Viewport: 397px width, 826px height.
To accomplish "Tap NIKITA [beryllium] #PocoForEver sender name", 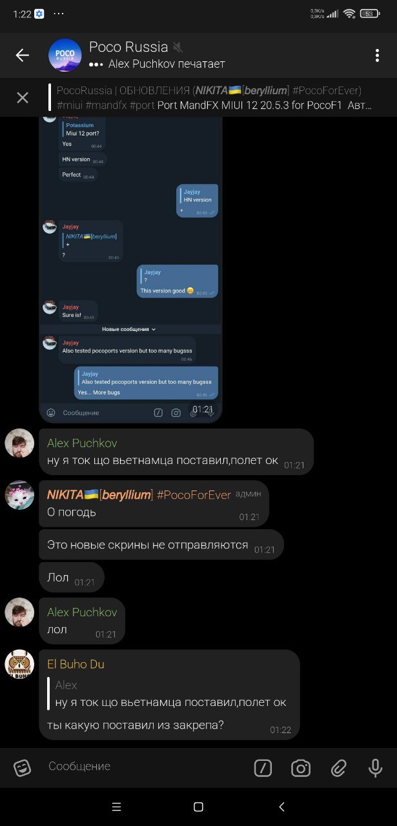I will tap(139, 494).
